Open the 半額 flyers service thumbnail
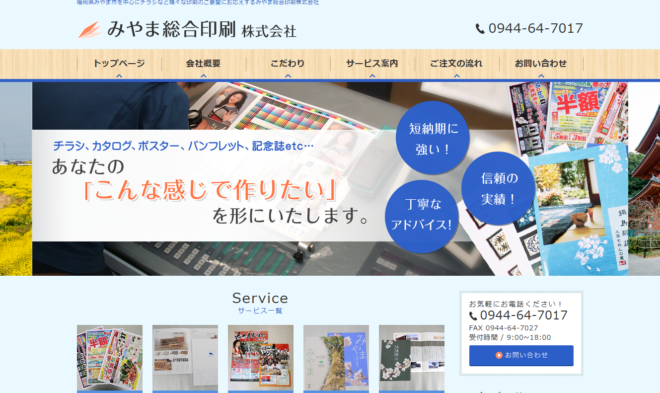 pyautogui.click(x=110, y=358)
